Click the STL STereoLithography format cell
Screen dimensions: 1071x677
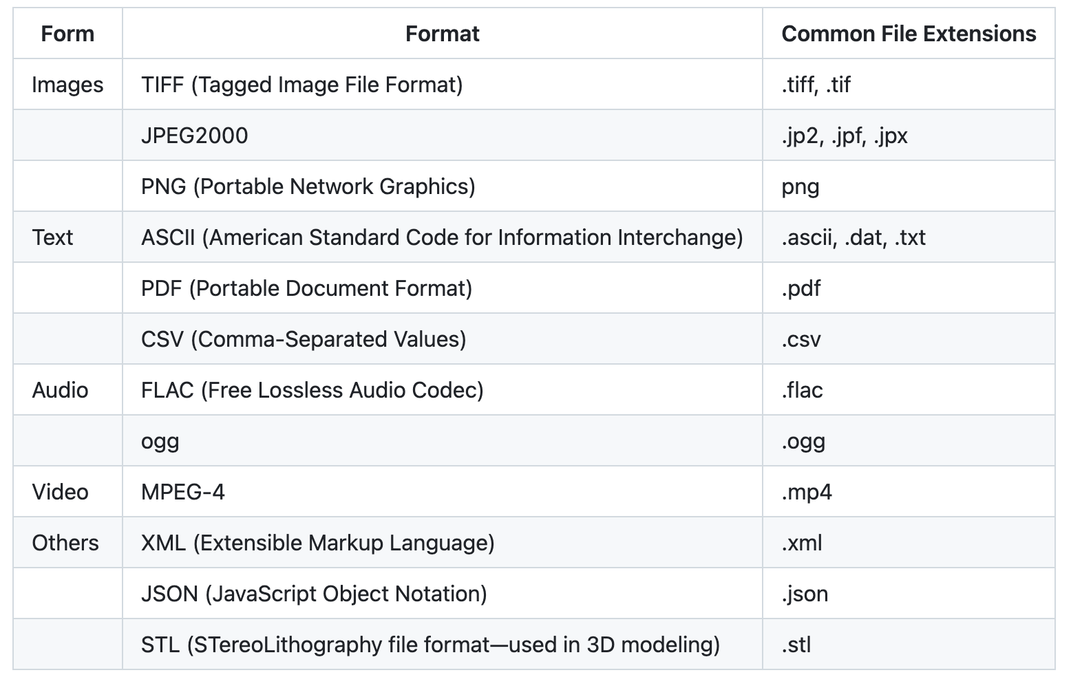430,645
